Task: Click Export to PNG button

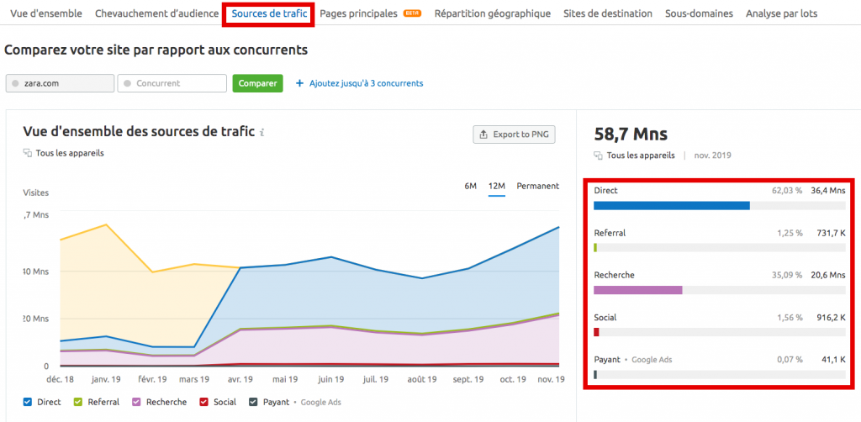Action: pyautogui.click(x=514, y=135)
